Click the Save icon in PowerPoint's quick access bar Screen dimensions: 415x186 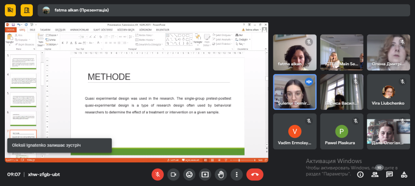click(13, 25)
